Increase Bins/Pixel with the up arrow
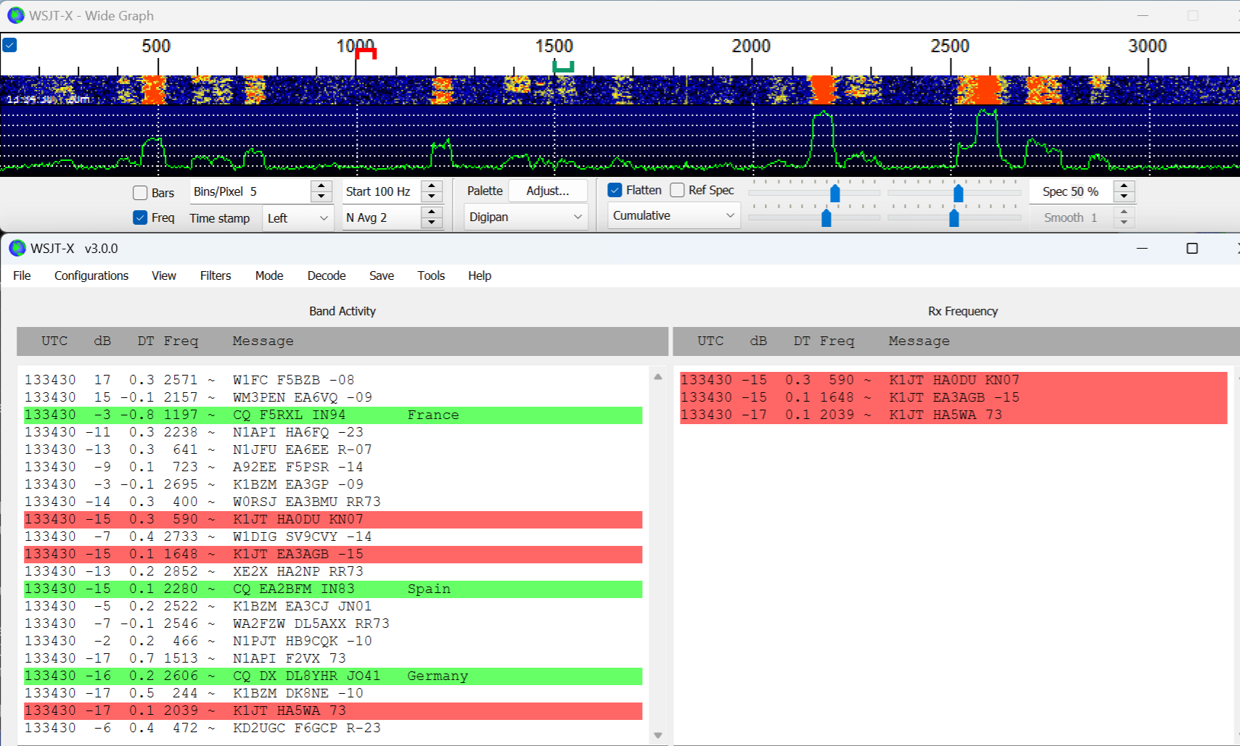The image size is (1240, 746). [321, 186]
